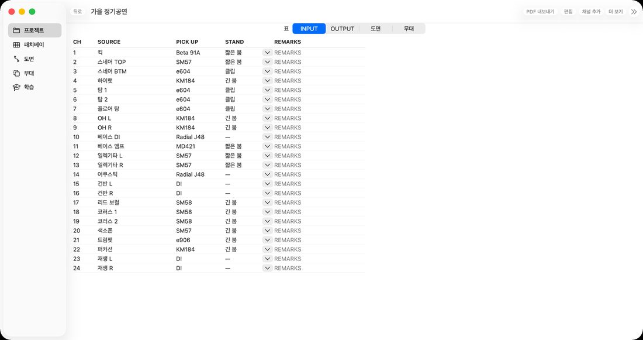This screenshot has width=643, height=340.
Task: Click the SOURCE cell 어쿠스틱
Action: [x=108, y=174]
